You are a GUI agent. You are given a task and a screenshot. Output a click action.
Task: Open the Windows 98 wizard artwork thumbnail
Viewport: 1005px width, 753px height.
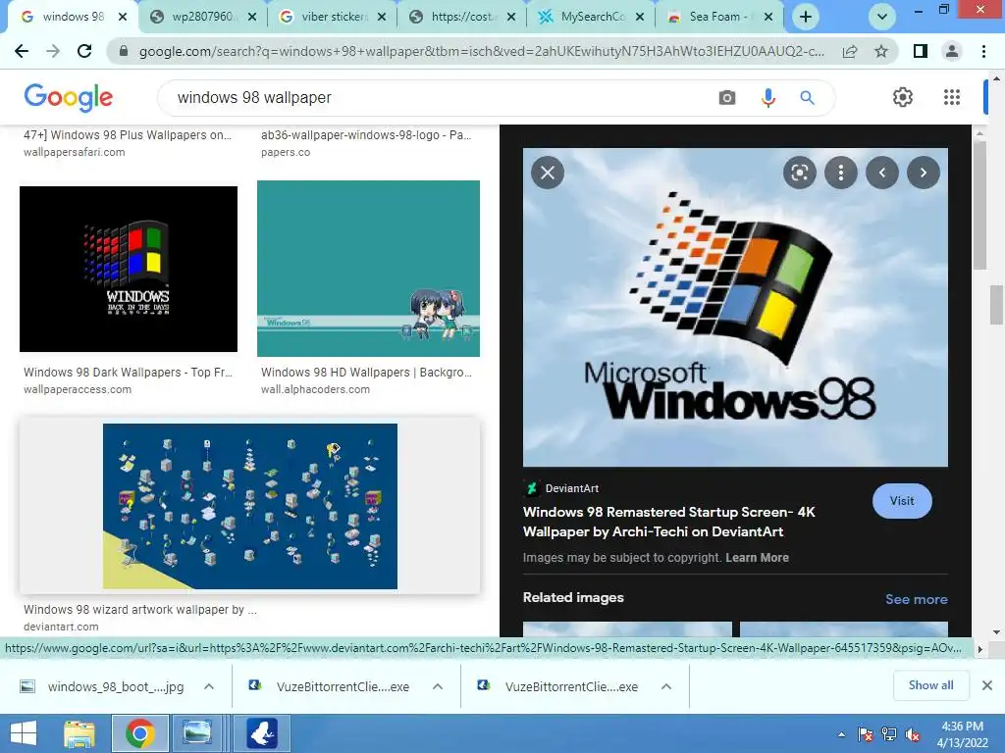[250, 506]
